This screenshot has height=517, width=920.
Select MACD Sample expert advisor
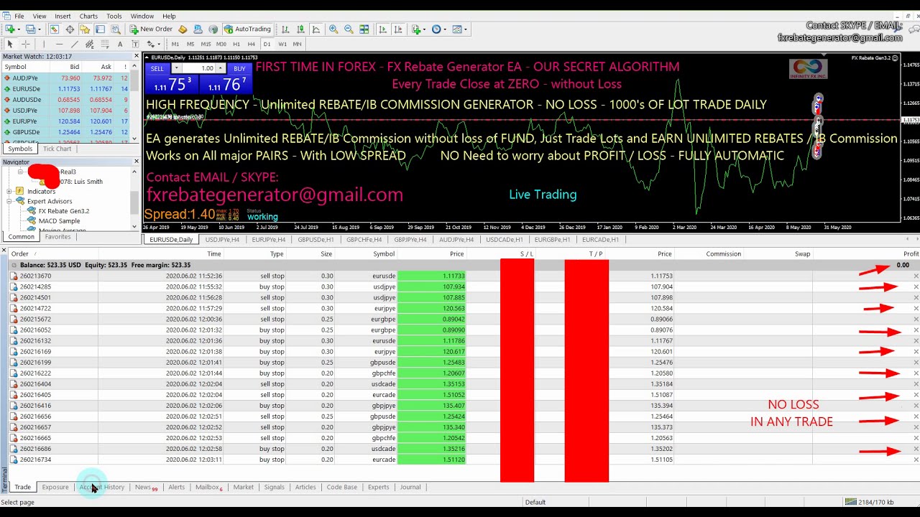click(x=59, y=221)
